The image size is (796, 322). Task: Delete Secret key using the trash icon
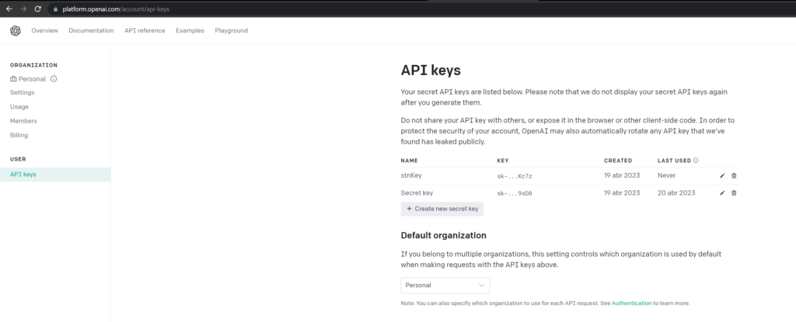click(734, 192)
